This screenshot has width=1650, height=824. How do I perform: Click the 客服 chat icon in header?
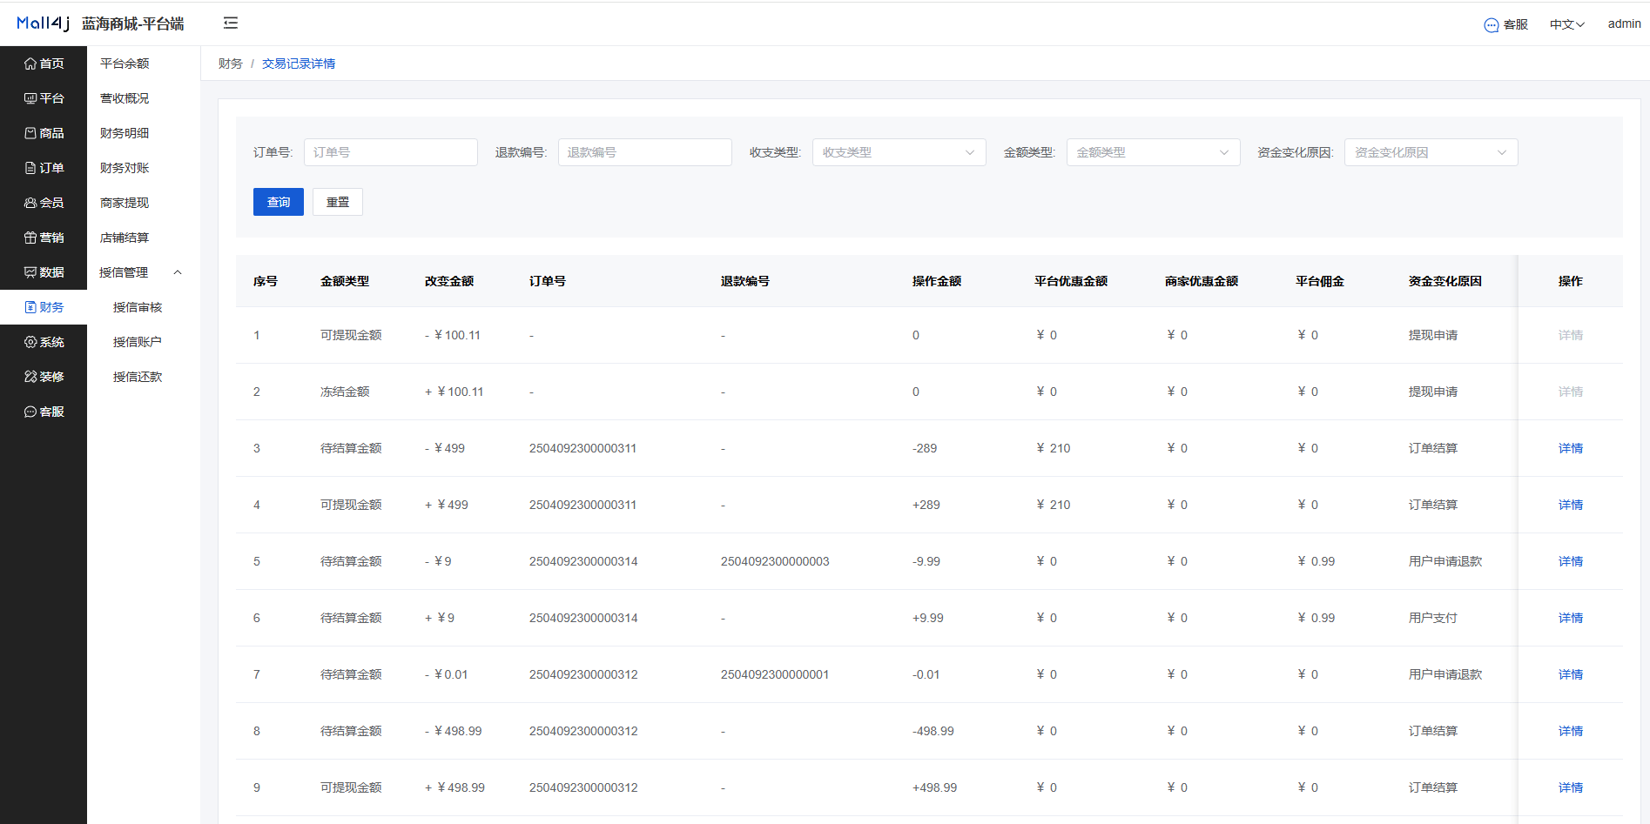click(x=1492, y=25)
